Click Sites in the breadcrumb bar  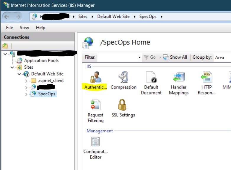tap(83, 17)
